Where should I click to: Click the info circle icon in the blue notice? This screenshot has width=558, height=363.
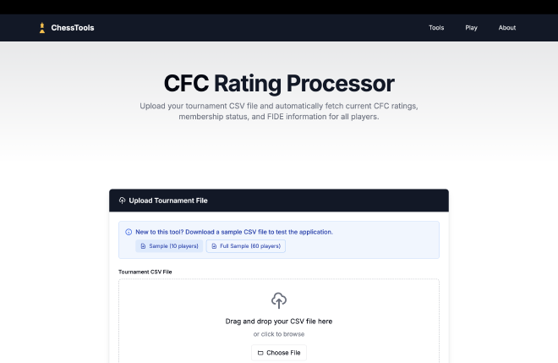pos(129,232)
